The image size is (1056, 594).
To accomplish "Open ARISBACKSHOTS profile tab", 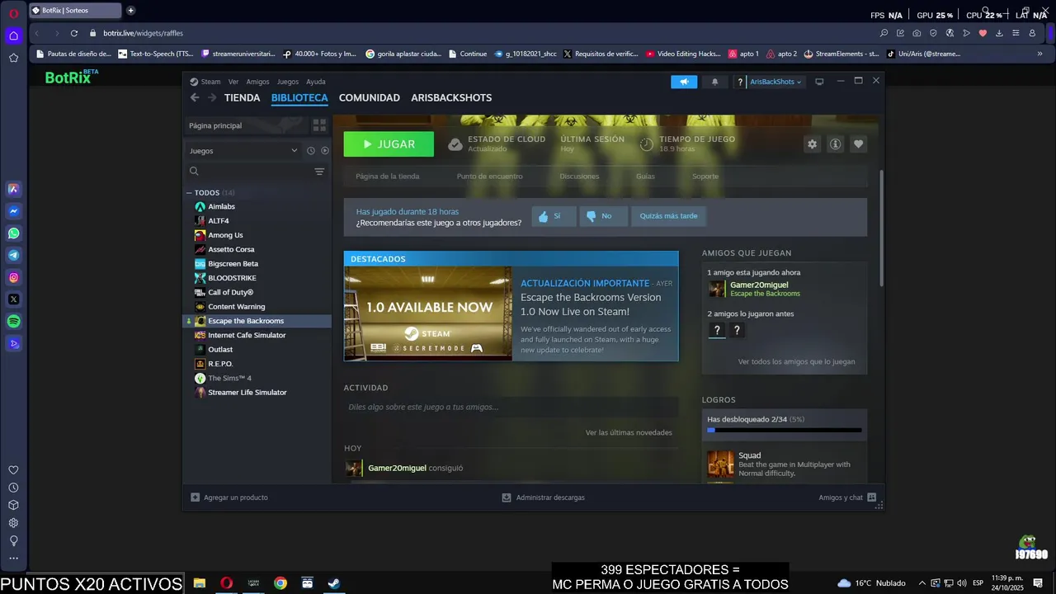I will point(451,97).
